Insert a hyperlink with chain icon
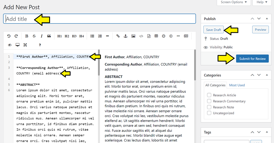Screen dimensions: 274x143 point(118,36)
